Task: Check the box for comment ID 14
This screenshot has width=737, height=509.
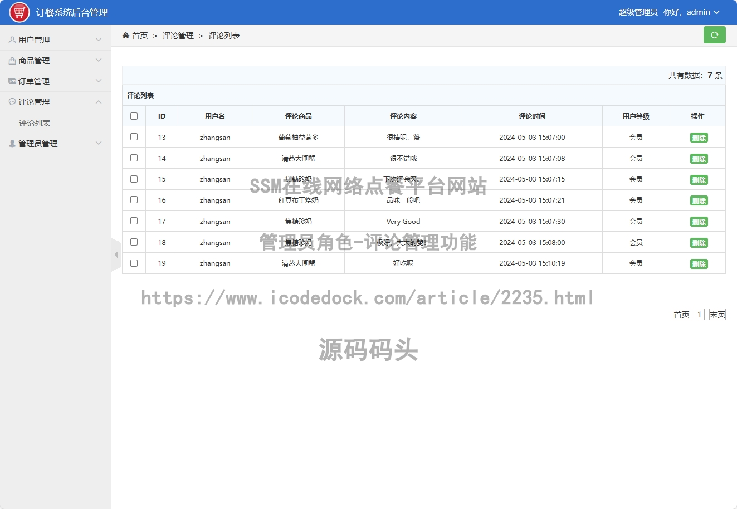Action: 134,158
